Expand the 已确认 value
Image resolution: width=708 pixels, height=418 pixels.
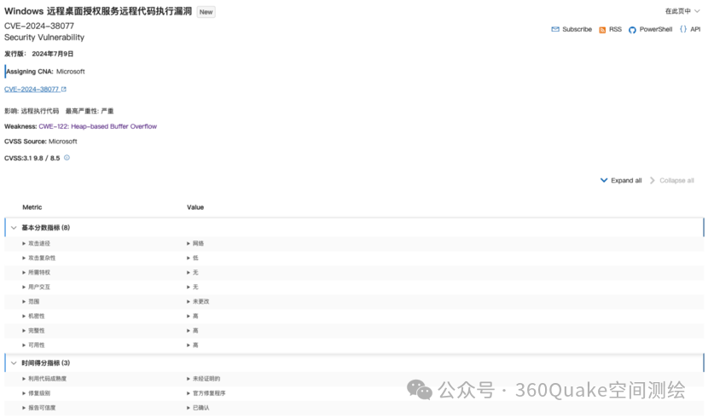click(x=198, y=408)
